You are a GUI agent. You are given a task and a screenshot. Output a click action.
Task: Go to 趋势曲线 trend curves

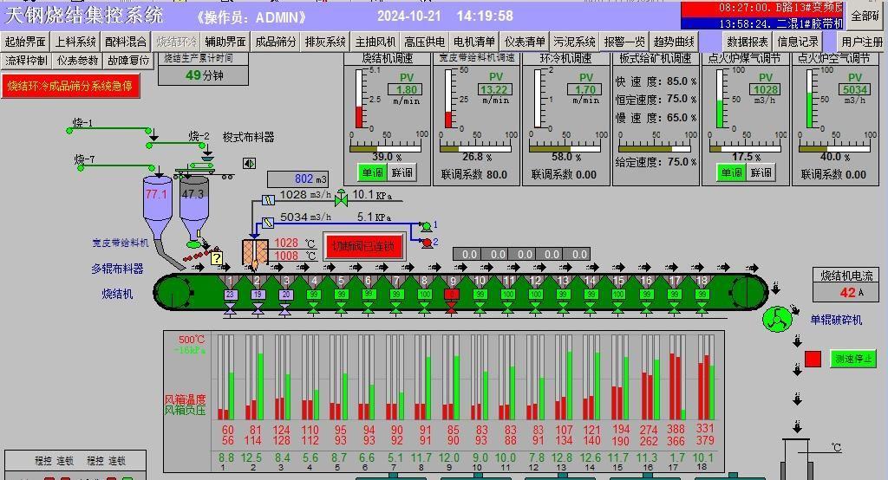pos(674,42)
